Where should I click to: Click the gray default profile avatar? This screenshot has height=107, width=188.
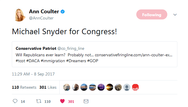click(x=127, y=87)
